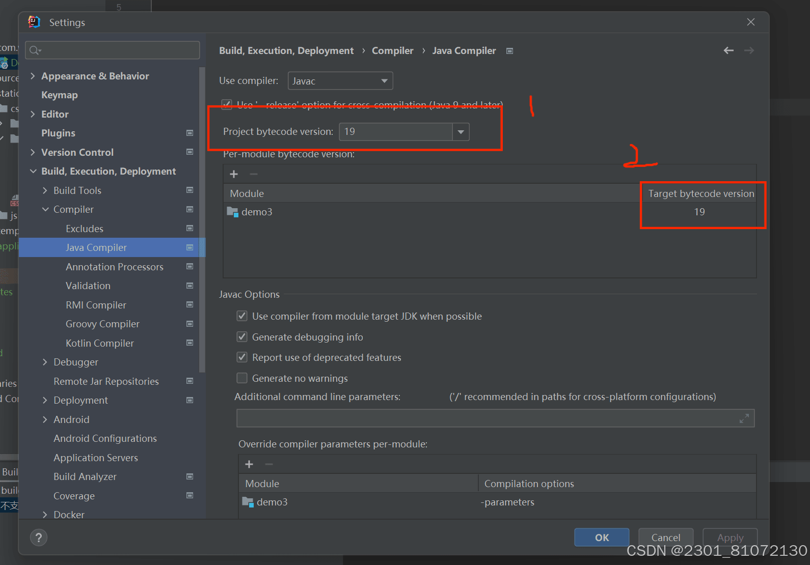Image resolution: width=810 pixels, height=565 pixels.
Task: Expand the Build Tools node
Action: [x=45, y=190]
